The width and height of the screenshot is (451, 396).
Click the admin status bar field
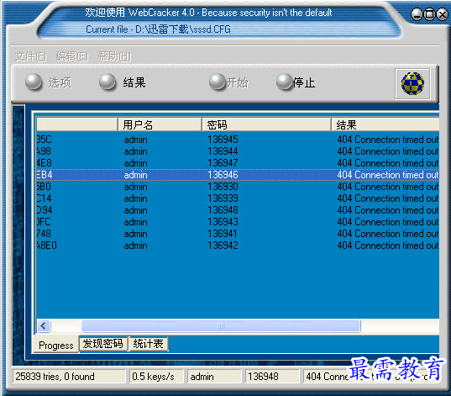click(214, 377)
